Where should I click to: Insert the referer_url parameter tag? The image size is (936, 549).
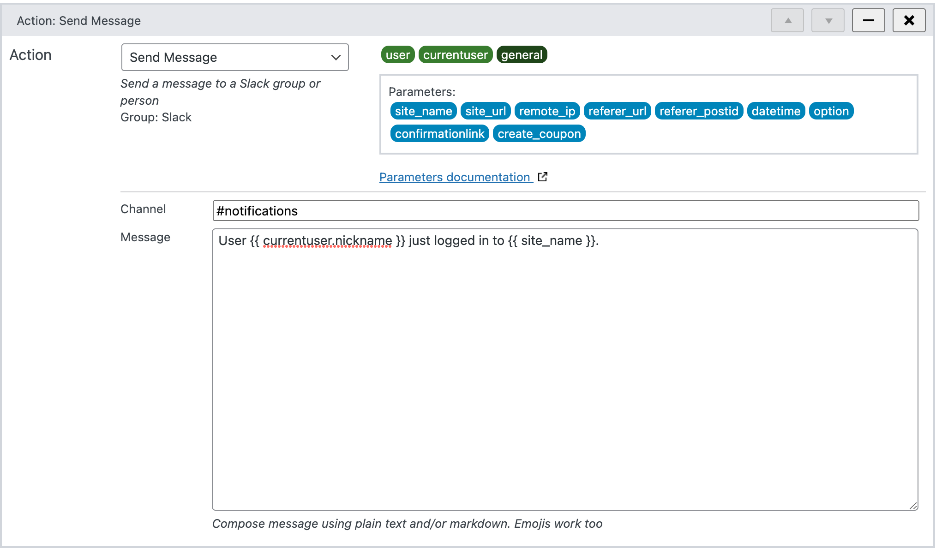point(617,111)
